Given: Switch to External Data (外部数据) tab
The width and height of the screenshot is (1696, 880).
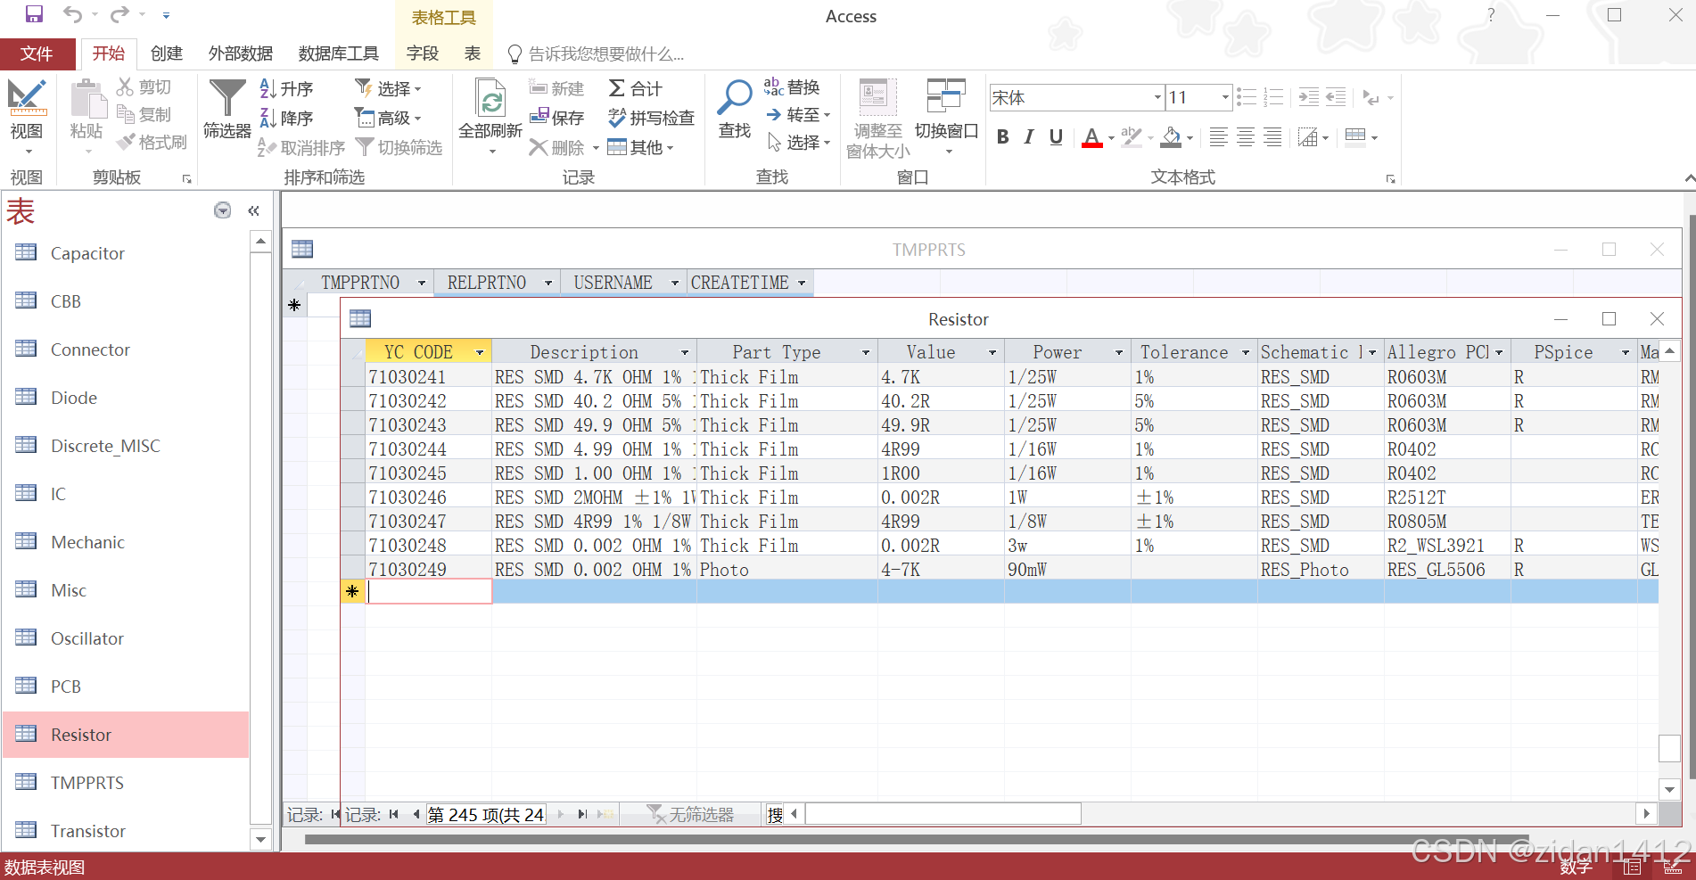Looking at the screenshot, I should tap(241, 53).
